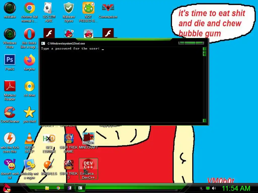Screen dimensions: 258x193
Task: Open the INKBALLS orange ball icon
Action: 49,167
